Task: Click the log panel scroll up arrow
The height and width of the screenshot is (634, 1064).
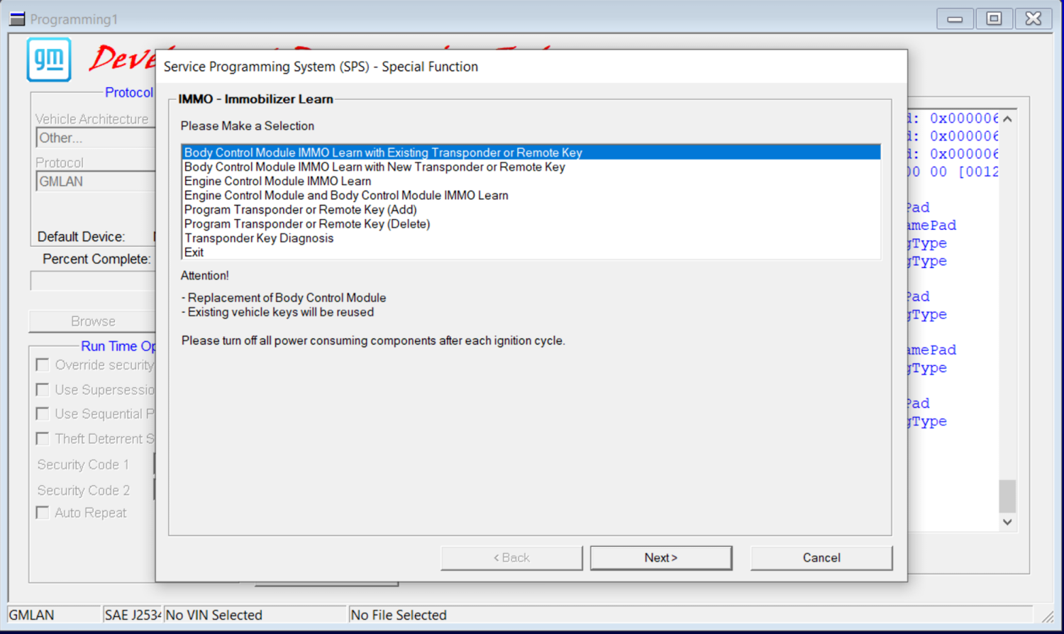Action: click(1007, 119)
